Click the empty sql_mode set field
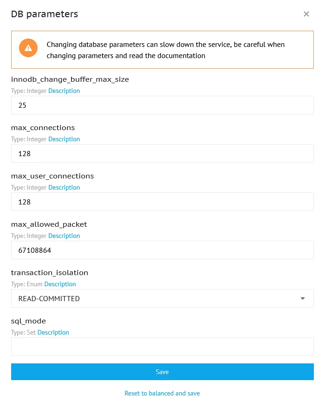325x408 pixels. tap(162, 347)
